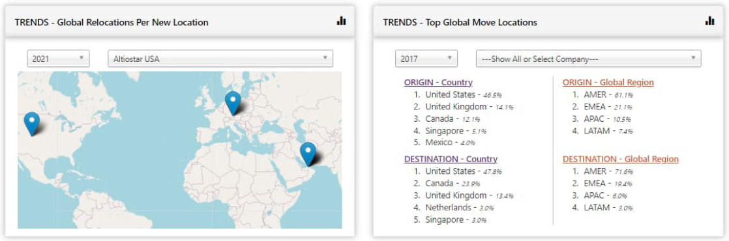The width and height of the screenshot is (729, 241).
Task: Select origin Canada 12.1% entry
Action: (453, 119)
